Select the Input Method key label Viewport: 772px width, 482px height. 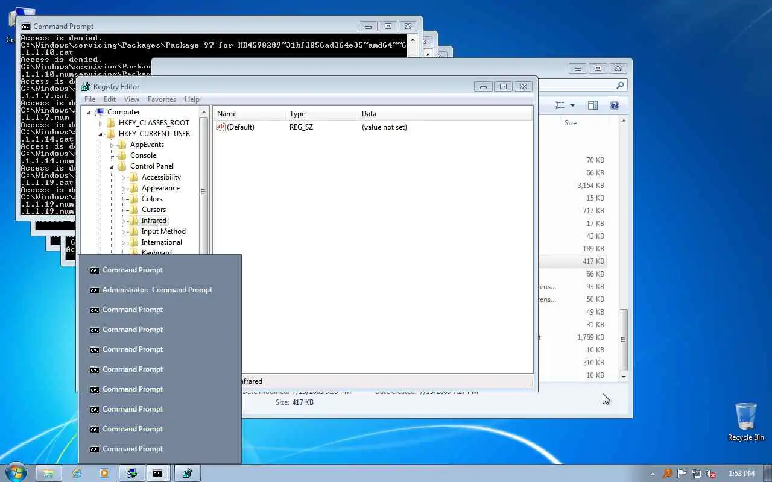tap(163, 231)
